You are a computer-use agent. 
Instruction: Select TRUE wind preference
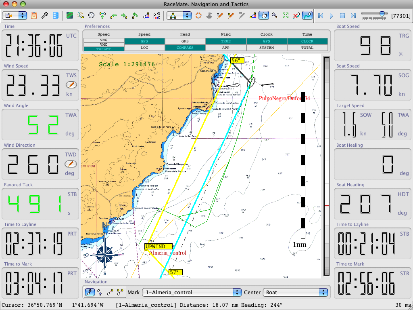[x=226, y=41]
